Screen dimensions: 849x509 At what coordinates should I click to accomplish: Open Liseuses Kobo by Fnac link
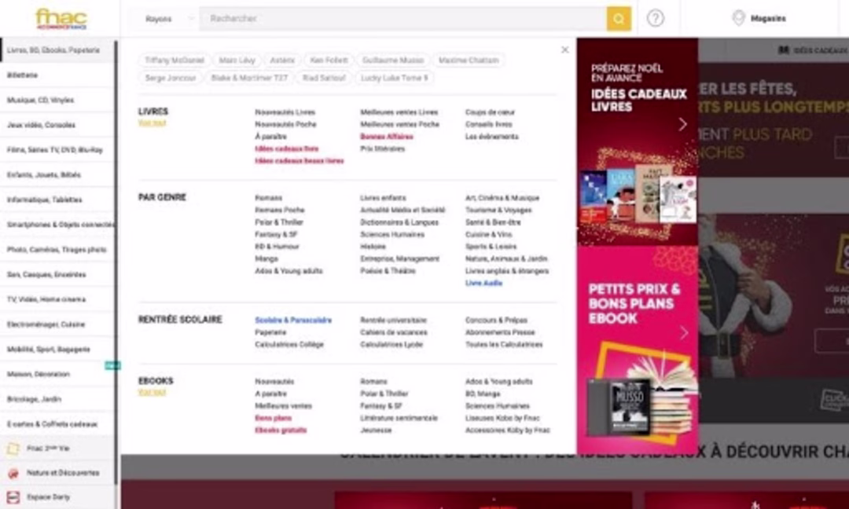point(502,418)
